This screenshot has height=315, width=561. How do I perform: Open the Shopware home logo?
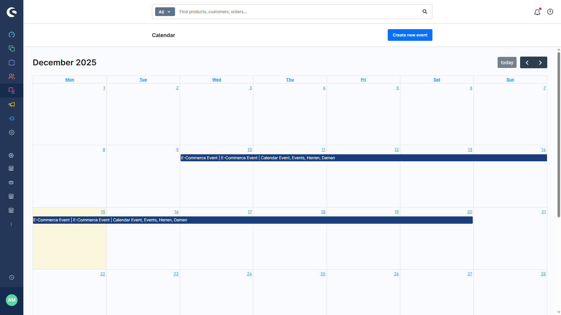point(12,12)
